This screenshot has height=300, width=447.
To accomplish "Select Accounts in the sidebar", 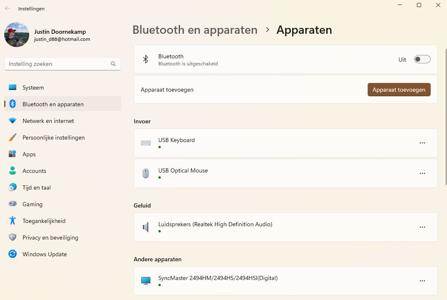I will 34,171.
